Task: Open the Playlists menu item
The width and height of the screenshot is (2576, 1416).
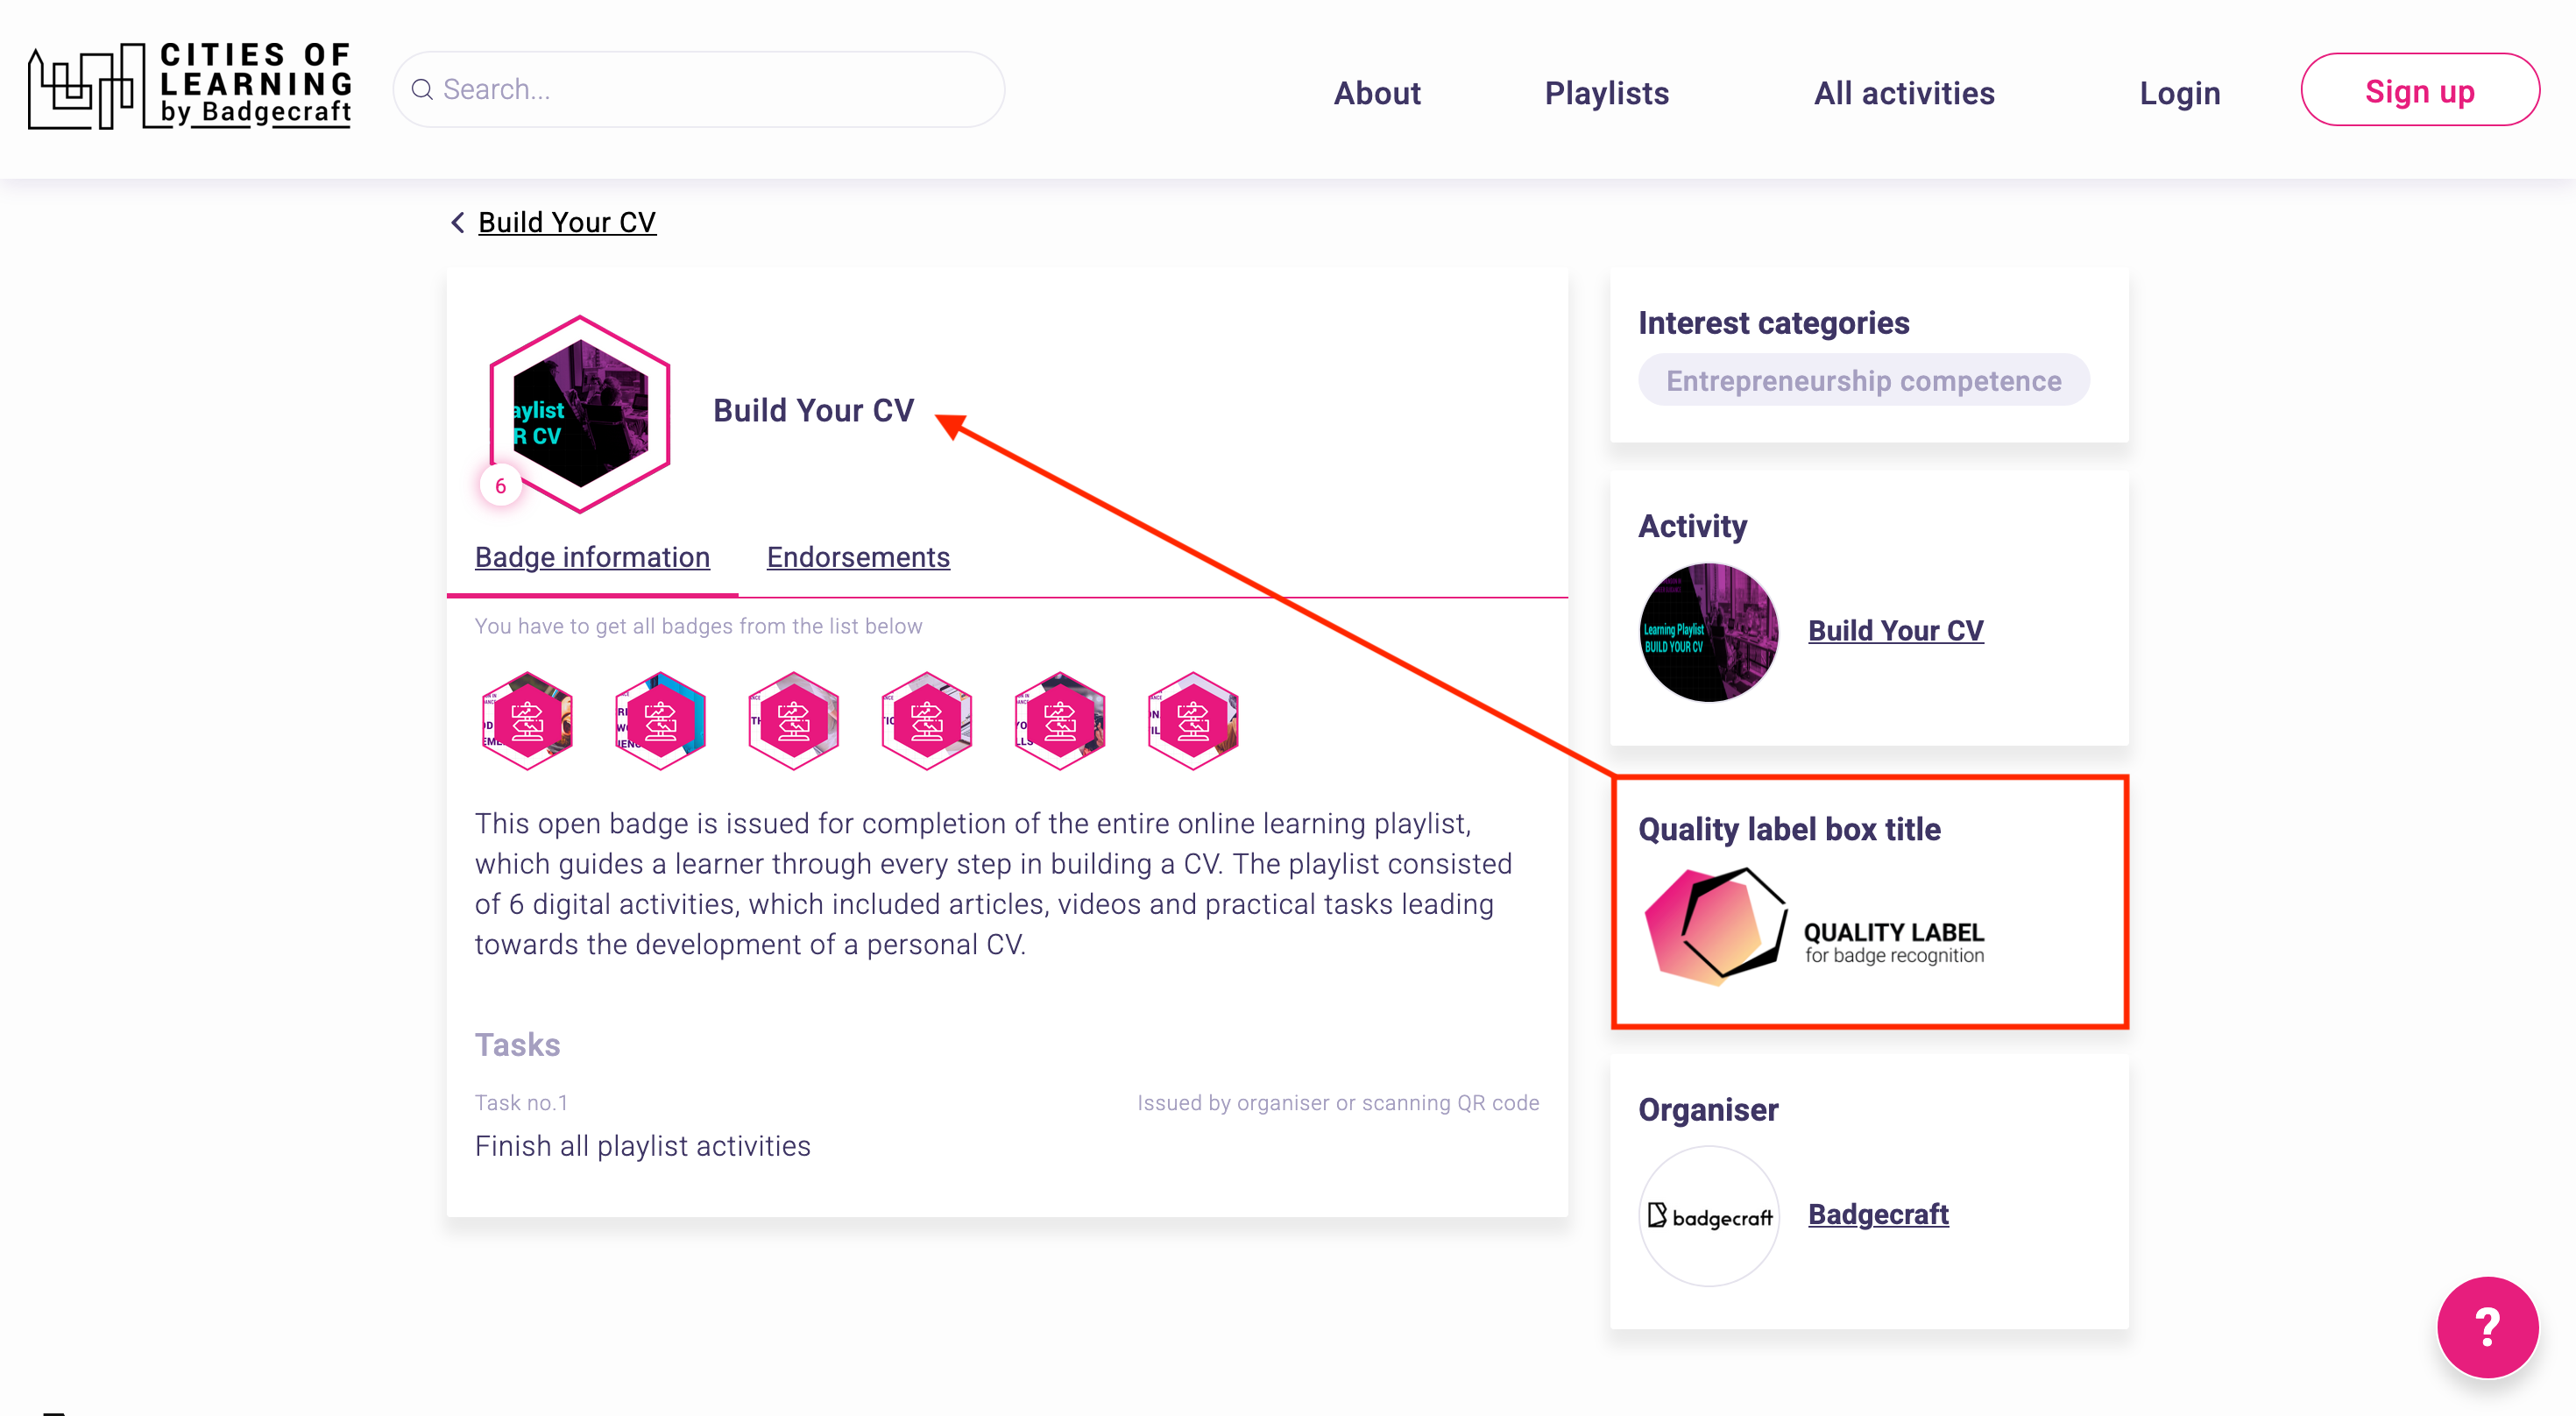Action: click(1606, 93)
